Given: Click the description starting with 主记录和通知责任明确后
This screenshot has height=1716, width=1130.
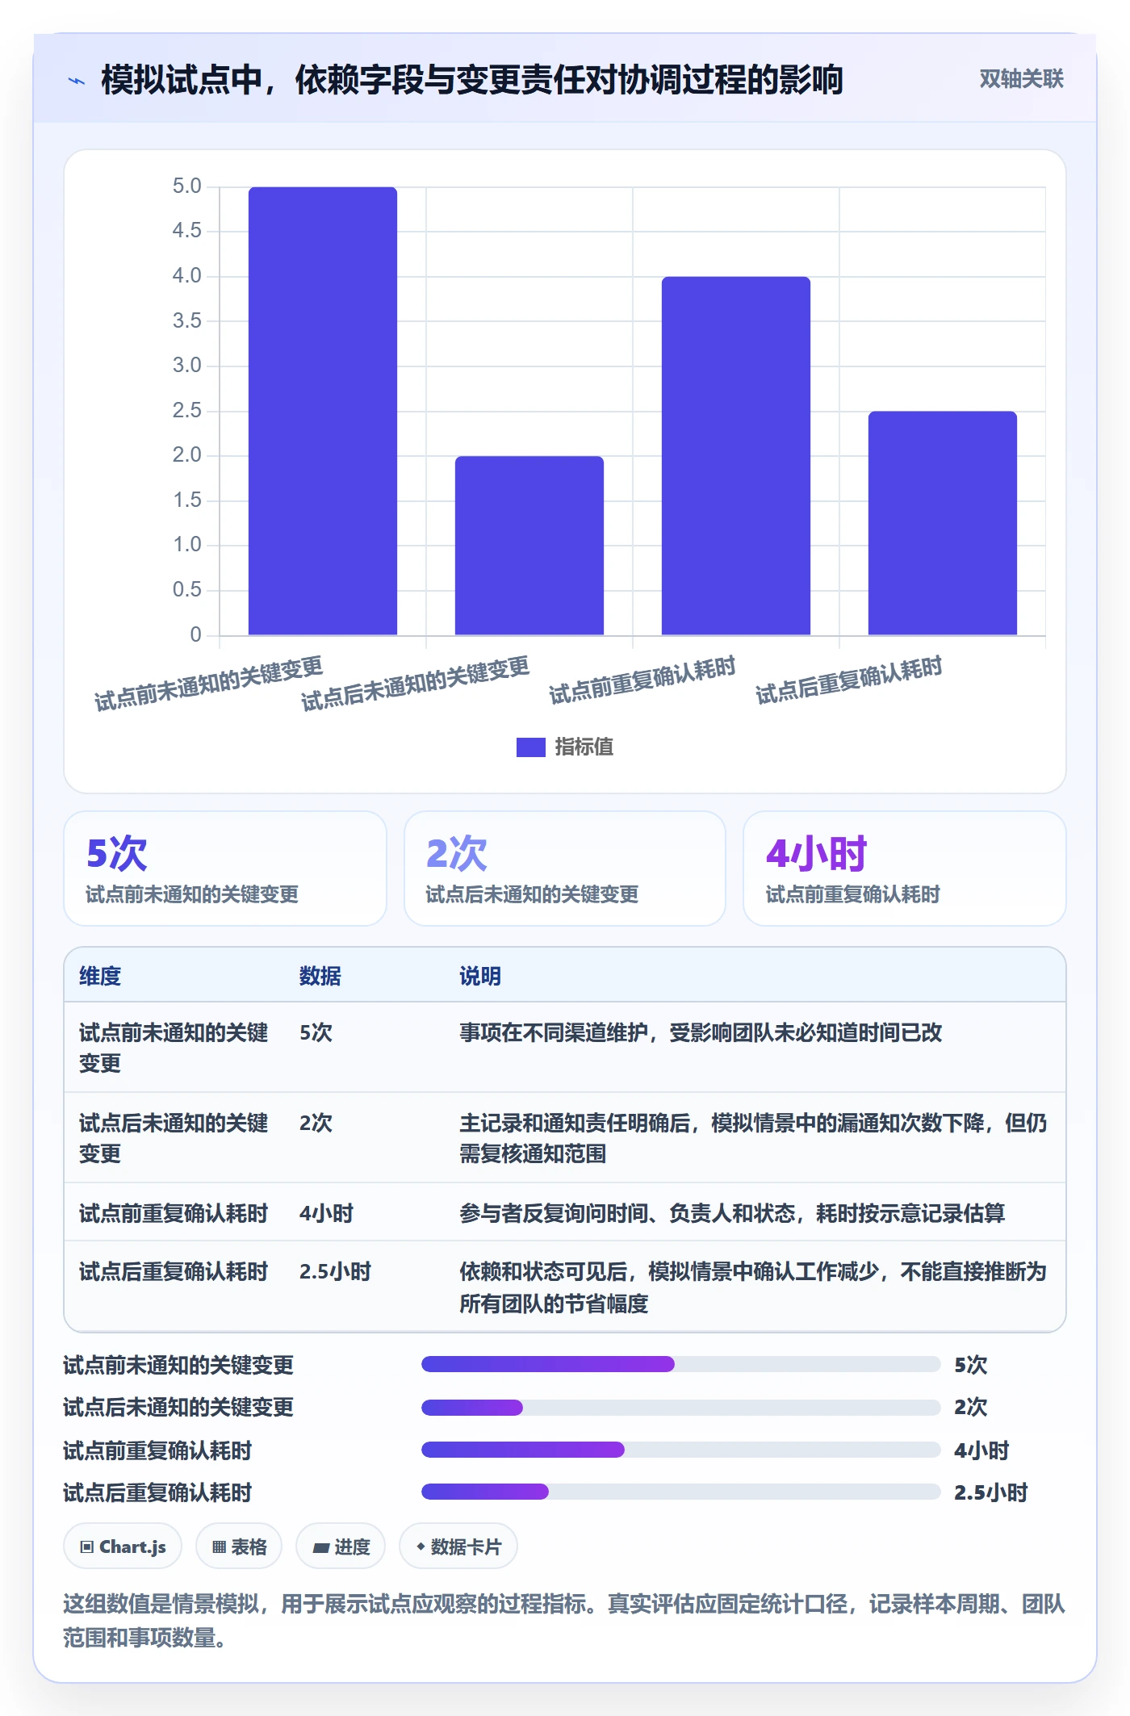Looking at the screenshot, I should pyautogui.click(x=753, y=1138).
